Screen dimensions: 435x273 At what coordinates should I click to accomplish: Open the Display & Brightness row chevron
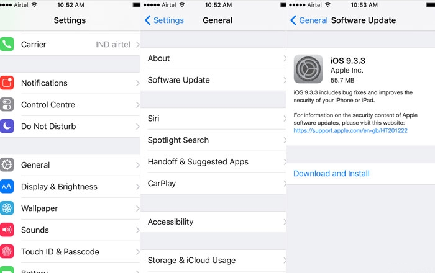pyautogui.click(x=137, y=186)
